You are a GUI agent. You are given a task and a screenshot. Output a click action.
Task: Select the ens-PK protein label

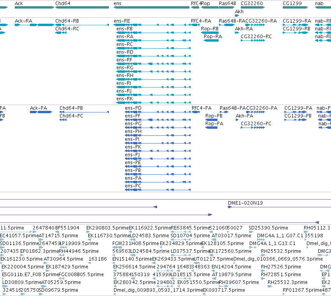tap(133, 147)
